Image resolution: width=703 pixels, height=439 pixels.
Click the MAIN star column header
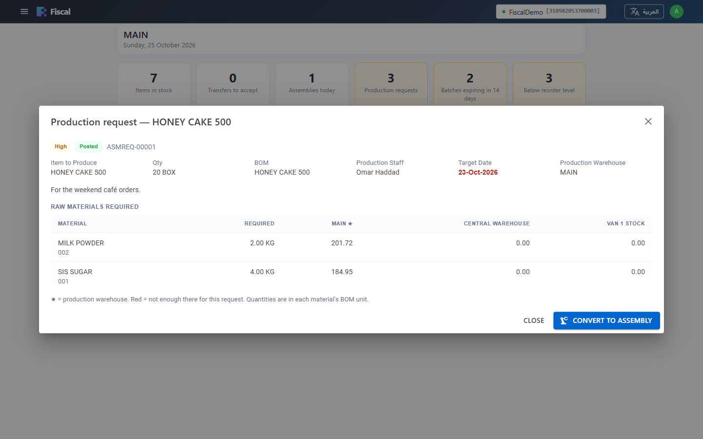click(342, 223)
